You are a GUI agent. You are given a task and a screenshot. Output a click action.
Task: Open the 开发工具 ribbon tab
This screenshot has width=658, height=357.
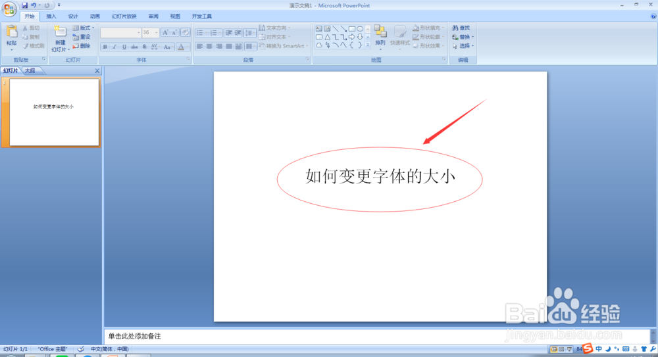pyautogui.click(x=202, y=16)
